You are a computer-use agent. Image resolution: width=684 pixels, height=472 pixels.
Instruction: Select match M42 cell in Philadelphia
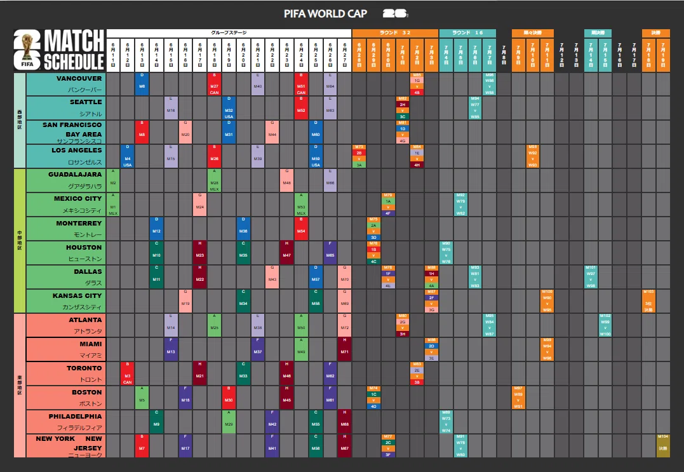click(x=272, y=422)
